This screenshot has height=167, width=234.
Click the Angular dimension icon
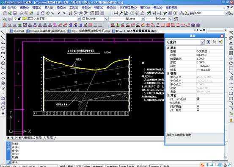[142, 13]
